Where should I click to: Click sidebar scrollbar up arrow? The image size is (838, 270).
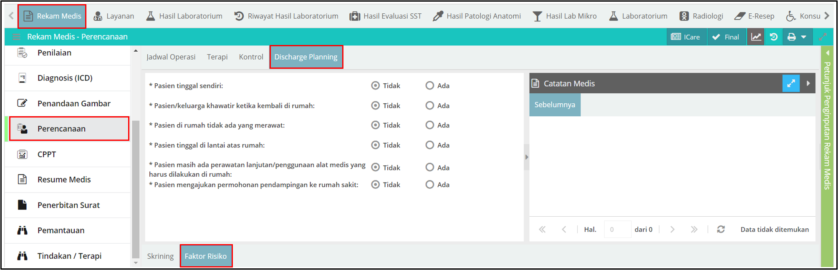pos(136,50)
